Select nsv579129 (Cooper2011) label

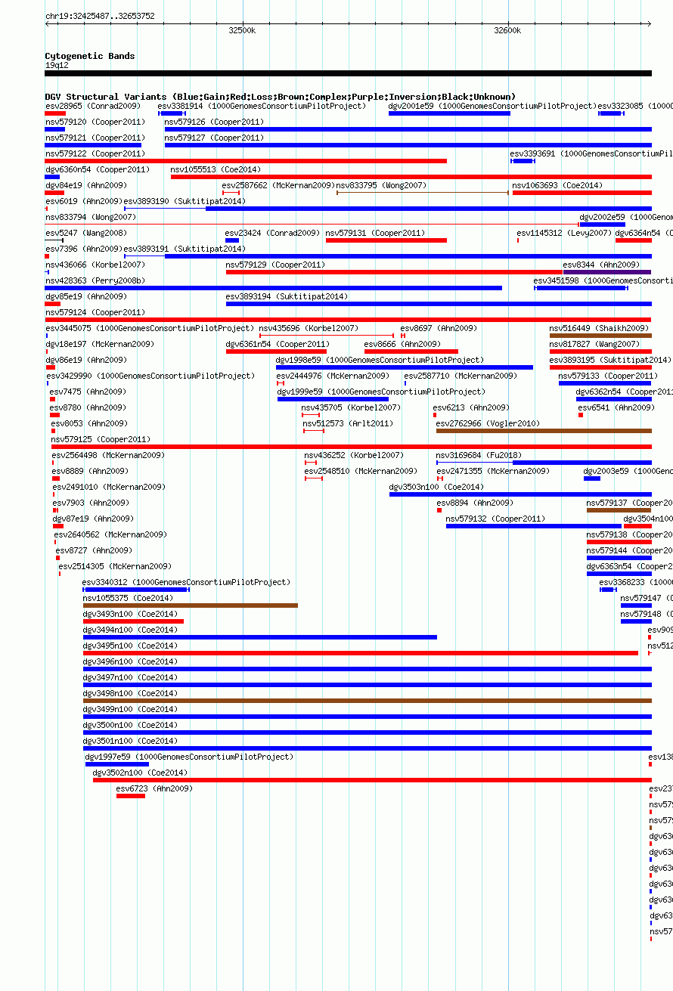276,265
